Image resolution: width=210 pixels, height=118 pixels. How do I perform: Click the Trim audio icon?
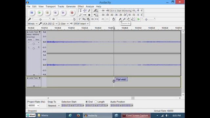(93, 19)
